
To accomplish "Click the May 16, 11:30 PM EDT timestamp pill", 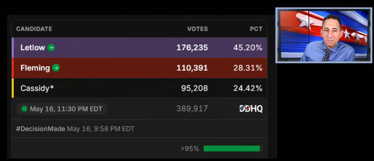I will pos(62,109).
